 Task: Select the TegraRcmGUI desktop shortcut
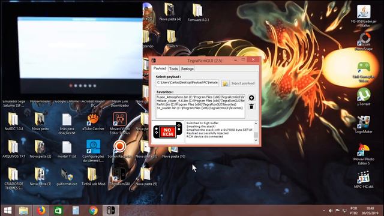(x=119, y=176)
